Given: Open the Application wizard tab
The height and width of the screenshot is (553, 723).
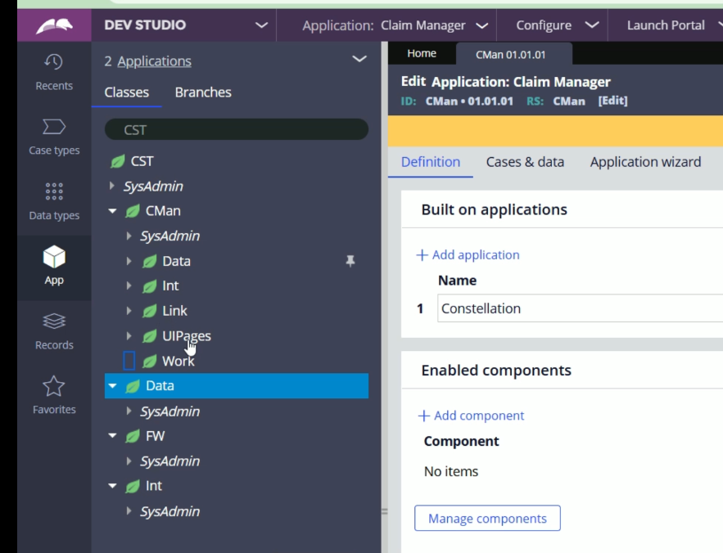Looking at the screenshot, I should pos(645,162).
